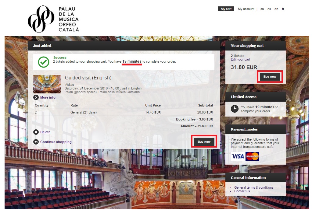Open the Contact us link
312x213 pixels.
[242, 191]
